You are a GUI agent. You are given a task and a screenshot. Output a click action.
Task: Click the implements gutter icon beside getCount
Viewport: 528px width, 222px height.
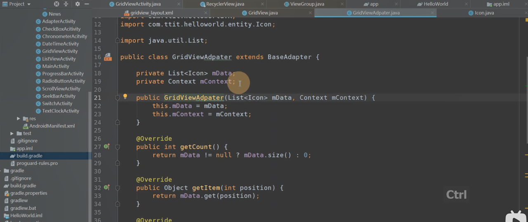[107, 146]
